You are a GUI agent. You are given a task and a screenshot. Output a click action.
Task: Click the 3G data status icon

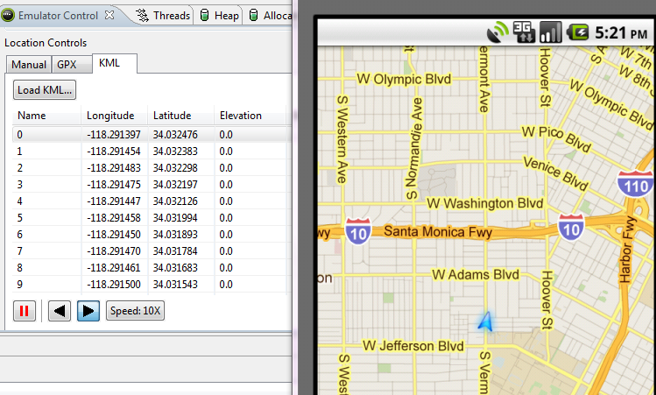pyautogui.click(x=524, y=32)
